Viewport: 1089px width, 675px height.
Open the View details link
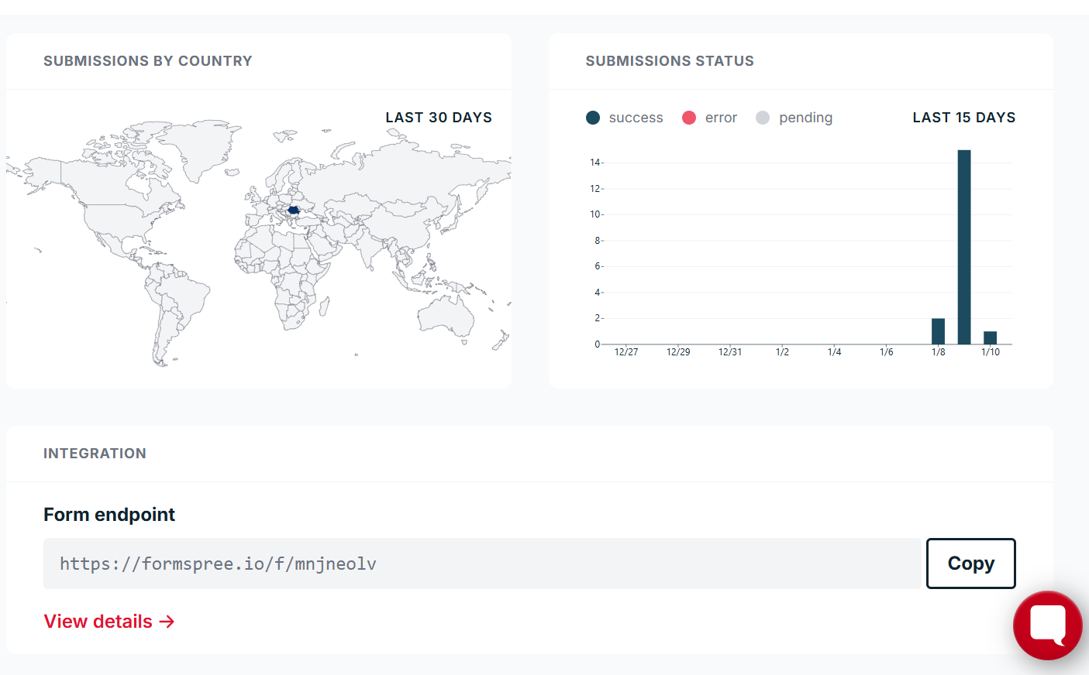(x=109, y=622)
